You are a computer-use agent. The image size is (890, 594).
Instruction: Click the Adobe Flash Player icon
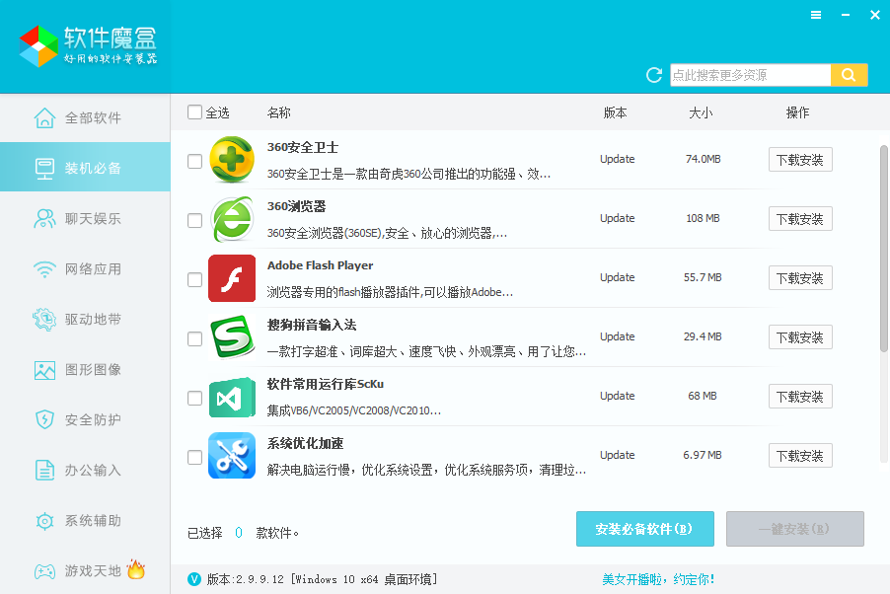coord(232,277)
